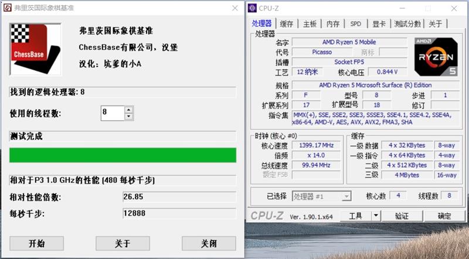
Task: Click the thread count input showing 8
Action: [113, 113]
